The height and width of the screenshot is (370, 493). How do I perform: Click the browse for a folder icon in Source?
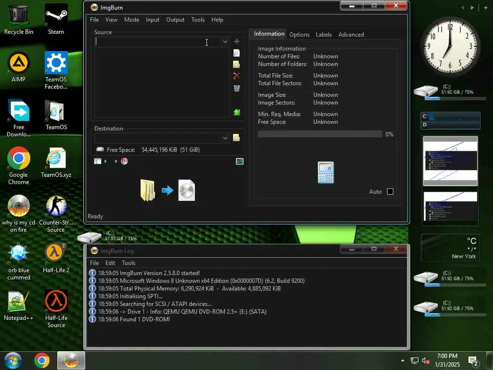[x=236, y=65]
